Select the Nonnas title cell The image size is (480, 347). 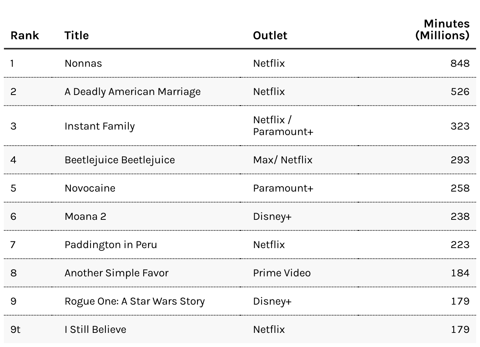[x=83, y=63]
